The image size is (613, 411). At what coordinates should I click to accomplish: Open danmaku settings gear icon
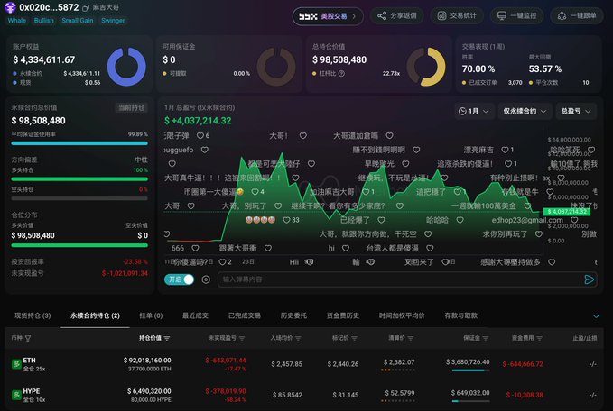point(206,279)
